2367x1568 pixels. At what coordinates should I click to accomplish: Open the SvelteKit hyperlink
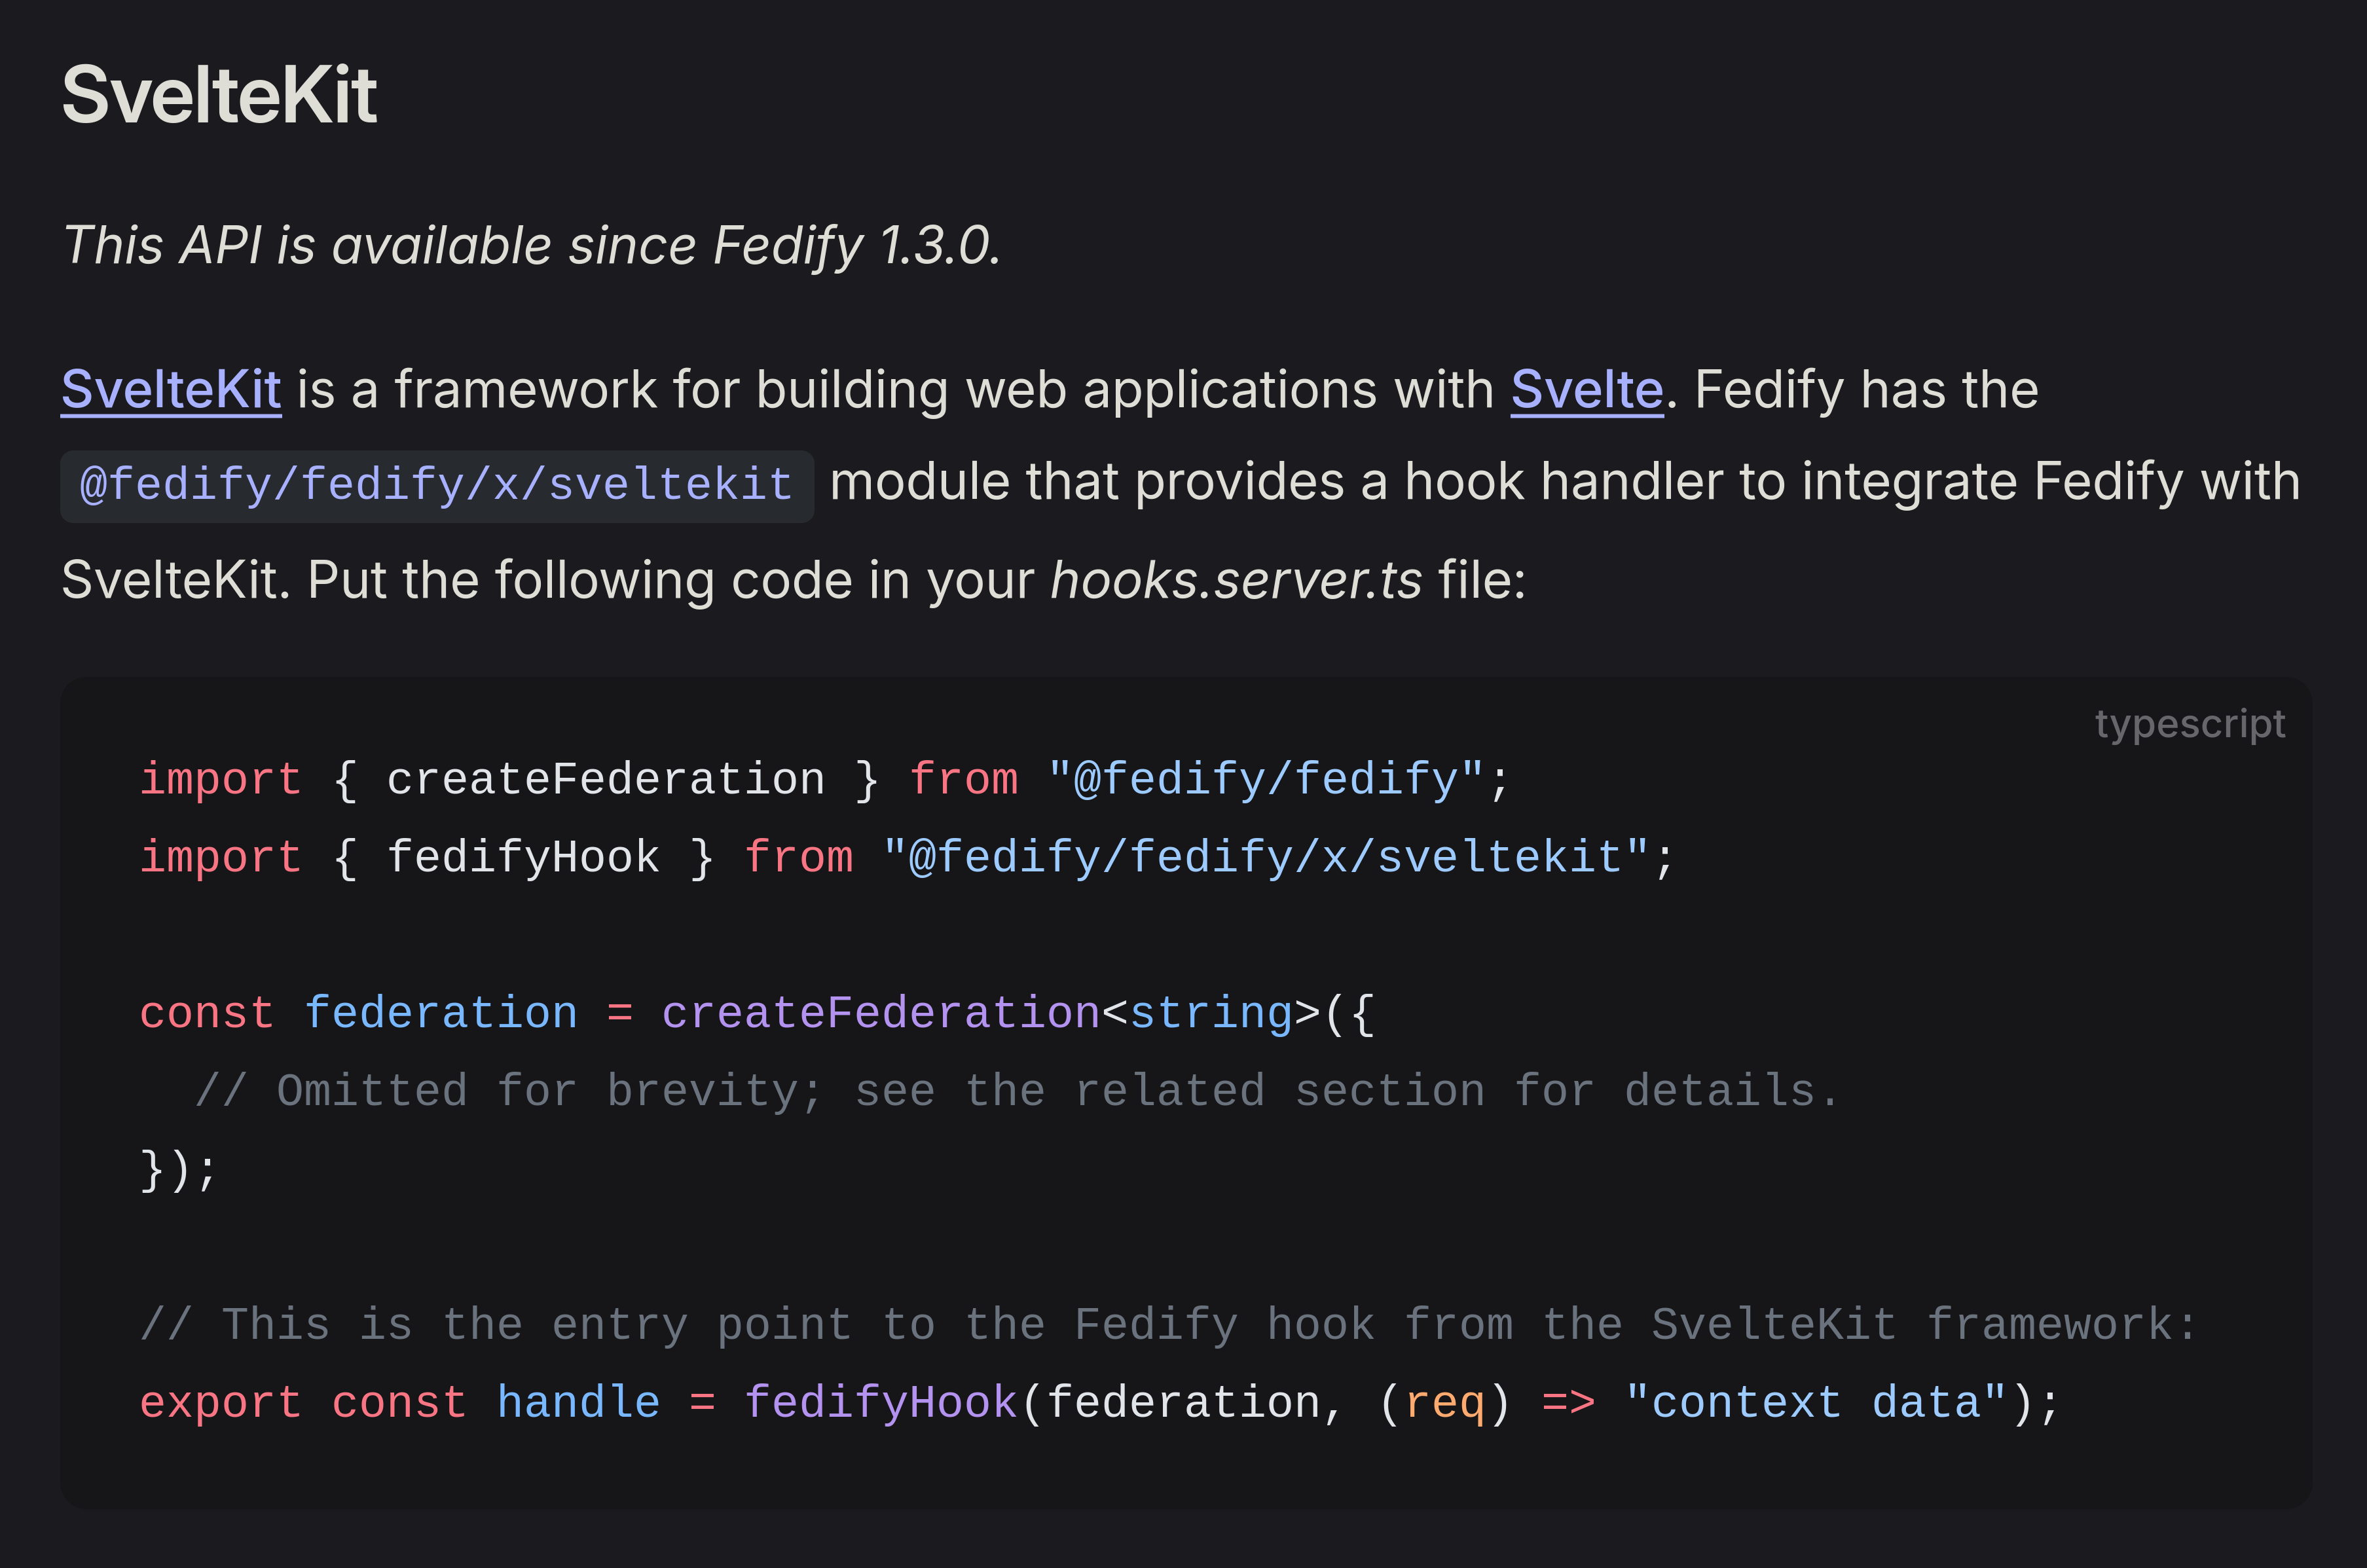coord(171,390)
